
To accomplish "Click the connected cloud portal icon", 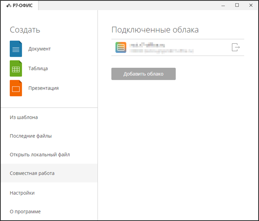I will point(121,47).
